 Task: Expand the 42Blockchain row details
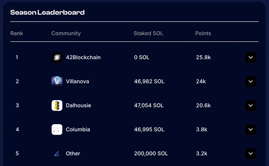point(251,58)
